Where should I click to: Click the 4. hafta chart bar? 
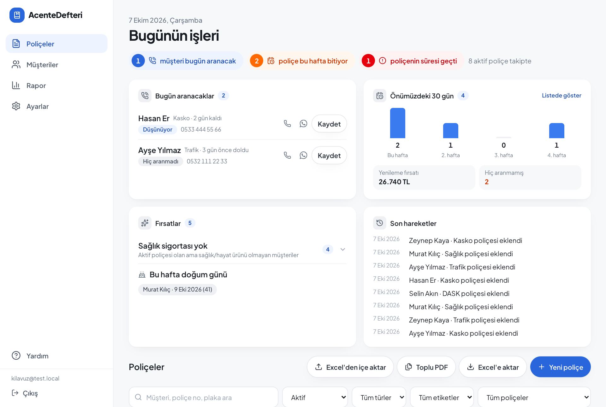(x=557, y=131)
